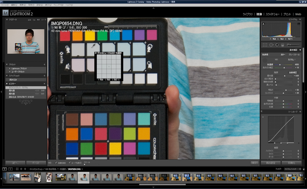Screen dimensions: 307x189
Task: Open カスタムフィルタ filter dropdown
Action: pyautogui.click(x=293, y=169)
